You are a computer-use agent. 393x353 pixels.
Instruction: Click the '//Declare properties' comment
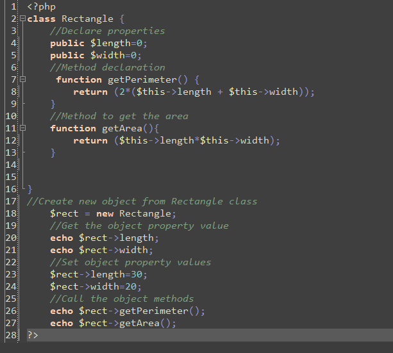[x=107, y=31]
